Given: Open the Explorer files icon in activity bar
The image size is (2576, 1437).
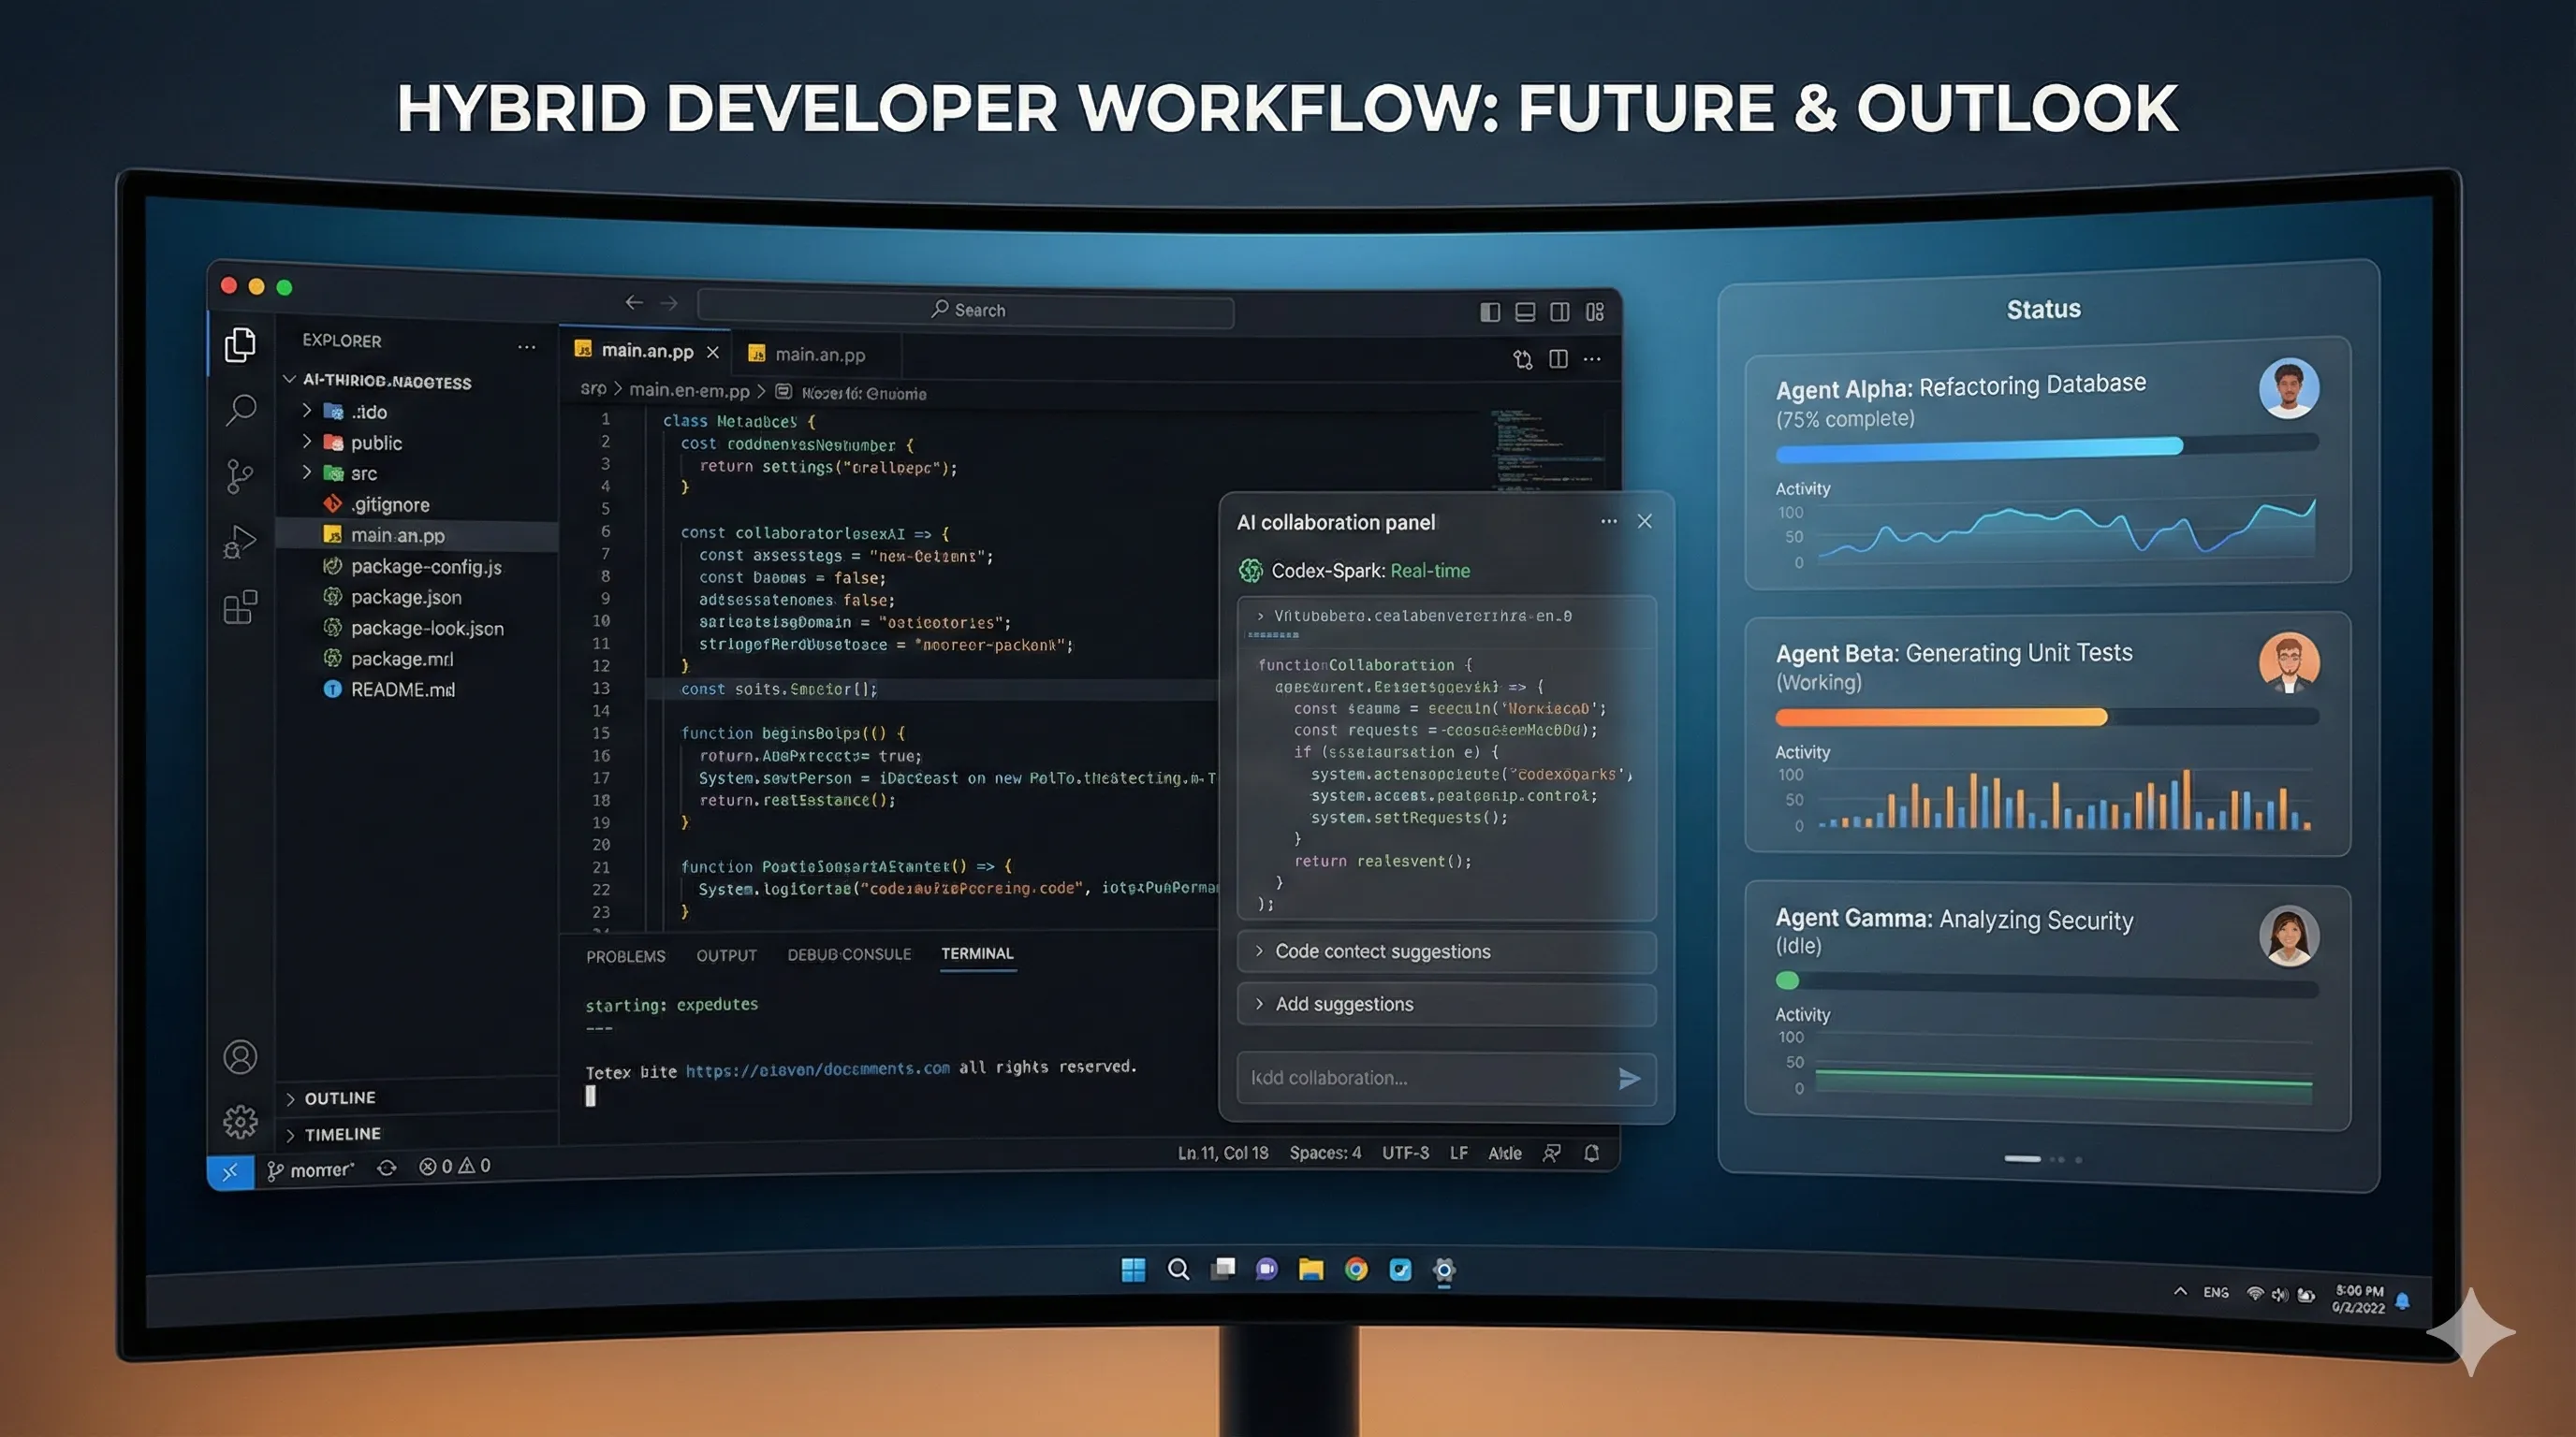Looking at the screenshot, I should point(240,346).
